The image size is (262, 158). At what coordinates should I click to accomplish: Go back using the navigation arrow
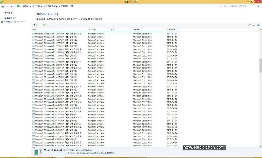click(x=3, y=6)
